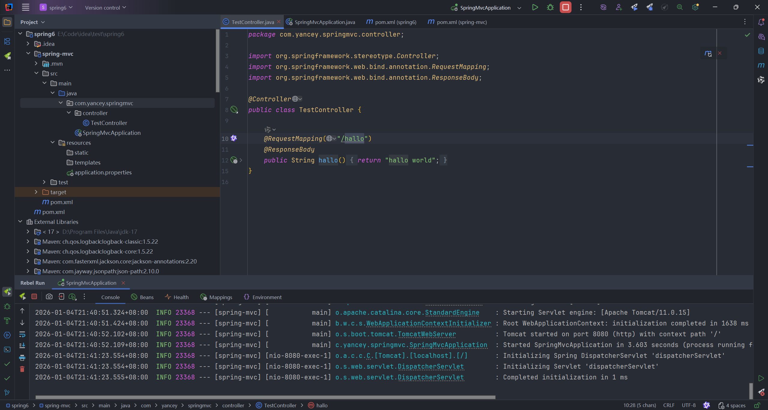Open the Maven tool window on right sidebar
Viewport: 768px width, 410px height.
[x=761, y=65]
